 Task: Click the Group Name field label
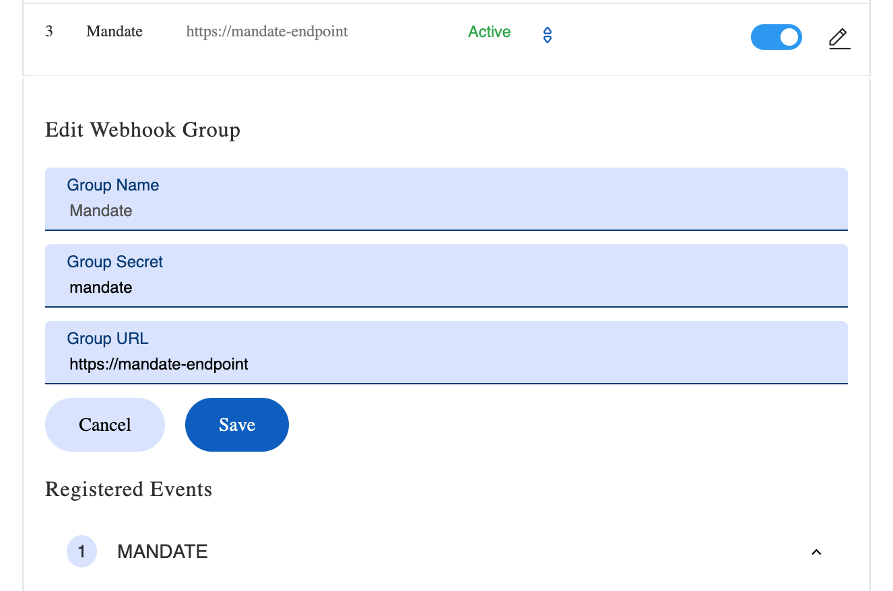tap(113, 185)
